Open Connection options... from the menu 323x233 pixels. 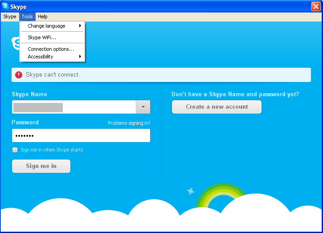click(52, 49)
